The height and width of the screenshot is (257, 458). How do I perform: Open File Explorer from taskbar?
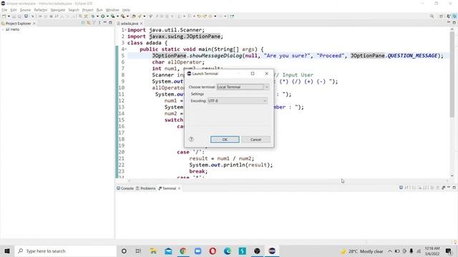pos(153,251)
